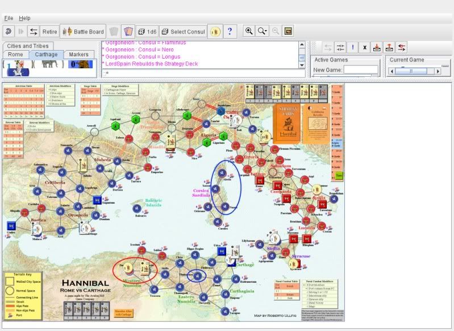454x331 pixels.
Task: Click the Current Game horizontal scrollbar thumb
Action: (411, 71)
